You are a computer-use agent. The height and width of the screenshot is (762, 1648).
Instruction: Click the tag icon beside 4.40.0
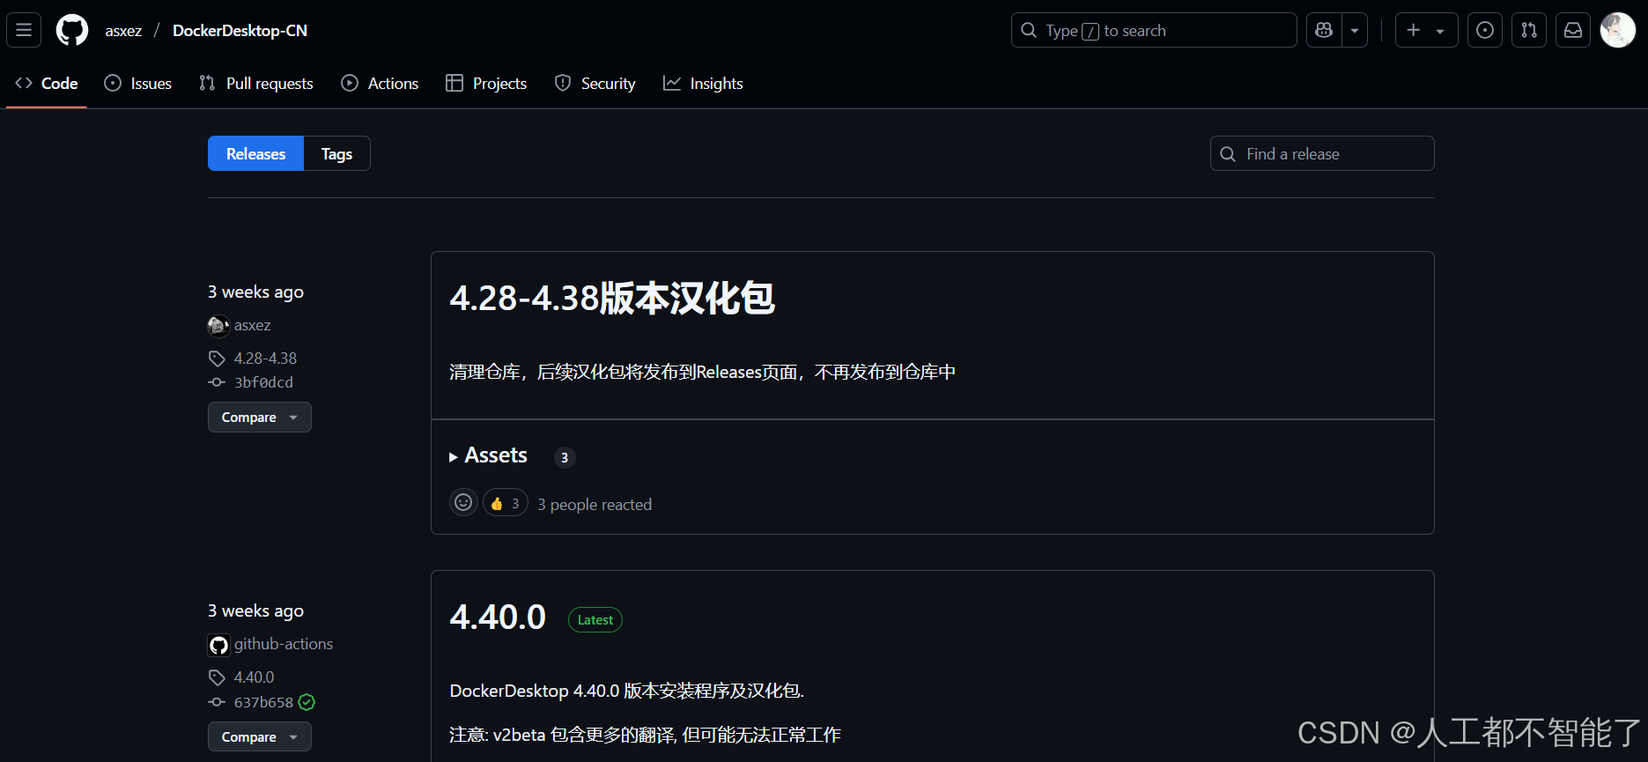tap(217, 677)
